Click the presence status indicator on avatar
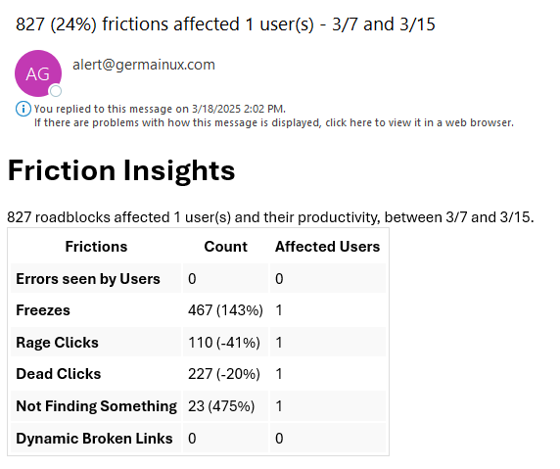 click(56, 91)
